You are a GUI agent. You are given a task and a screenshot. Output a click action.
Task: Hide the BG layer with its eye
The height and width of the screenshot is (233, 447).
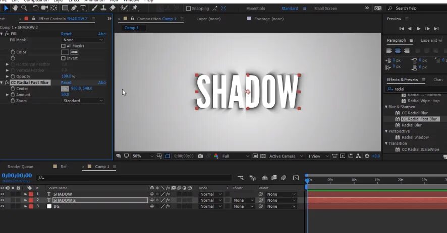[x=3, y=206]
